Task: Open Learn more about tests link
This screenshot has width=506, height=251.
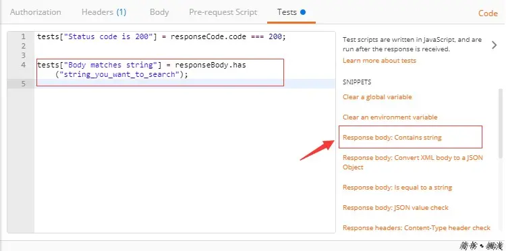Action: (379, 60)
